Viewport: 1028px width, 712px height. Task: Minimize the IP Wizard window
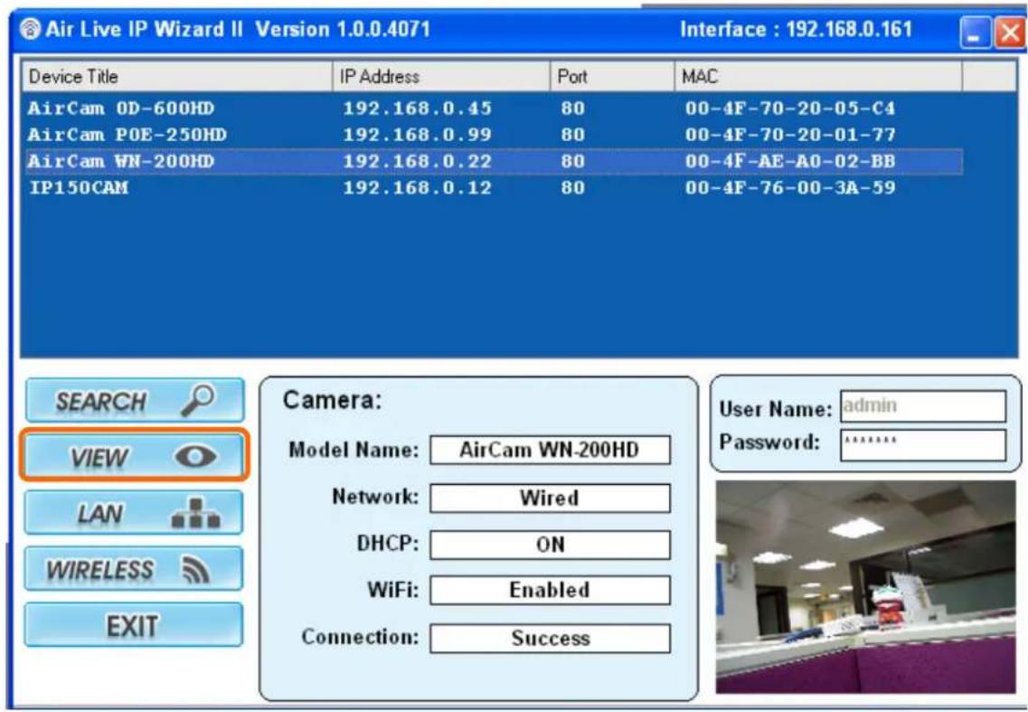975,33
